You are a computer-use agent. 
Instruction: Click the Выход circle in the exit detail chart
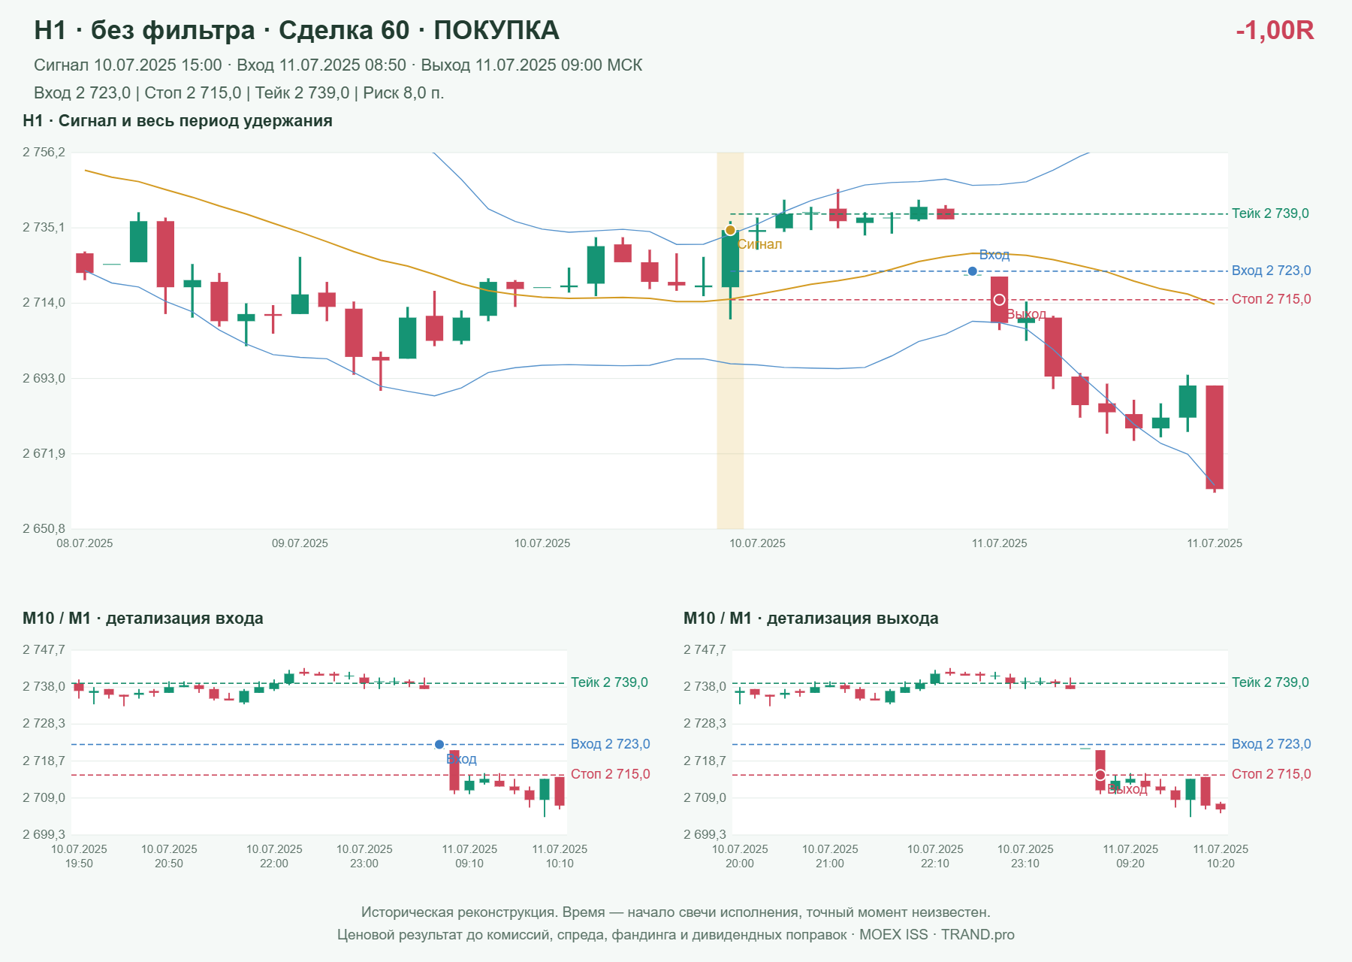[1100, 775]
